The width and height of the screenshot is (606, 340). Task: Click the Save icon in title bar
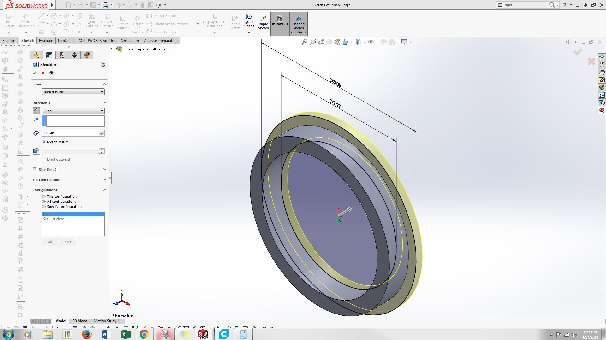93,5
